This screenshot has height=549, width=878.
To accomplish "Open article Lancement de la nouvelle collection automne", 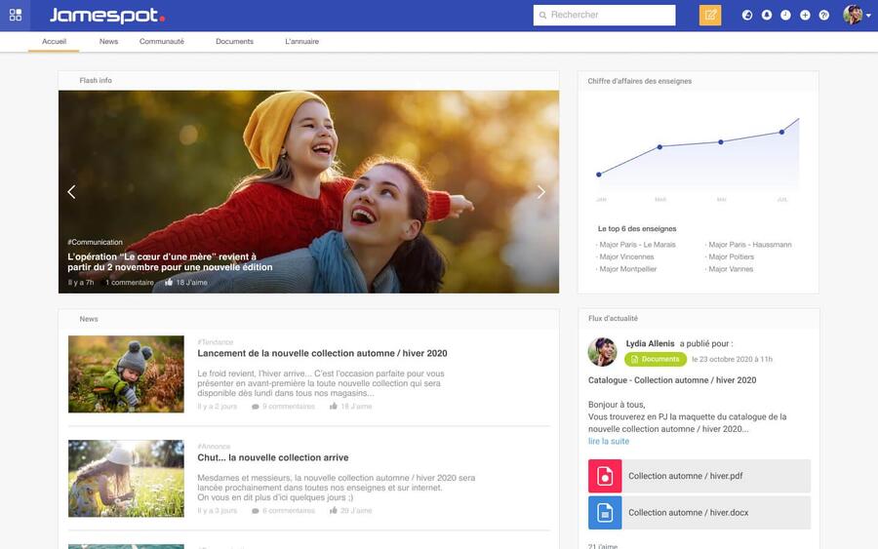I will (x=322, y=353).
